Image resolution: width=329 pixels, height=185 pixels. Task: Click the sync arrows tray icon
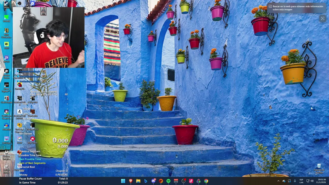(x=289, y=181)
